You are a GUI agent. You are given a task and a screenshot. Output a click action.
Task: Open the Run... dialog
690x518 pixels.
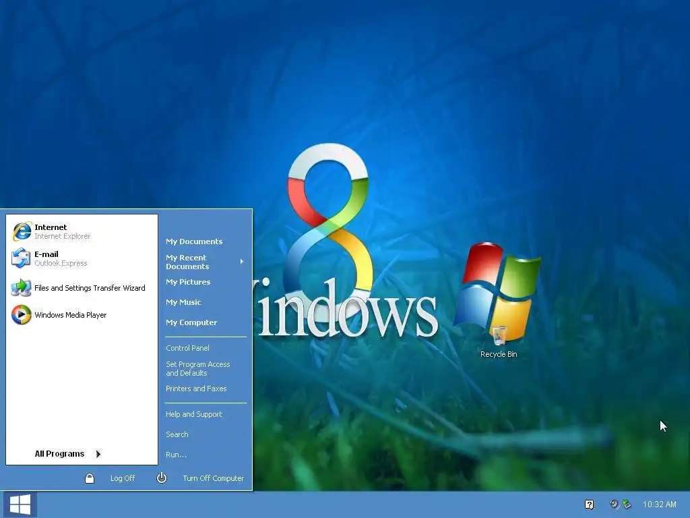pos(176,455)
